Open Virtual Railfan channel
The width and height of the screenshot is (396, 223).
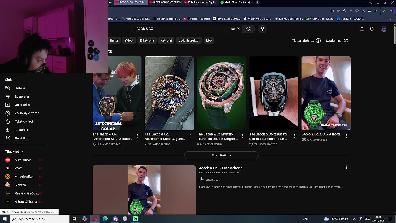click(x=24, y=177)
